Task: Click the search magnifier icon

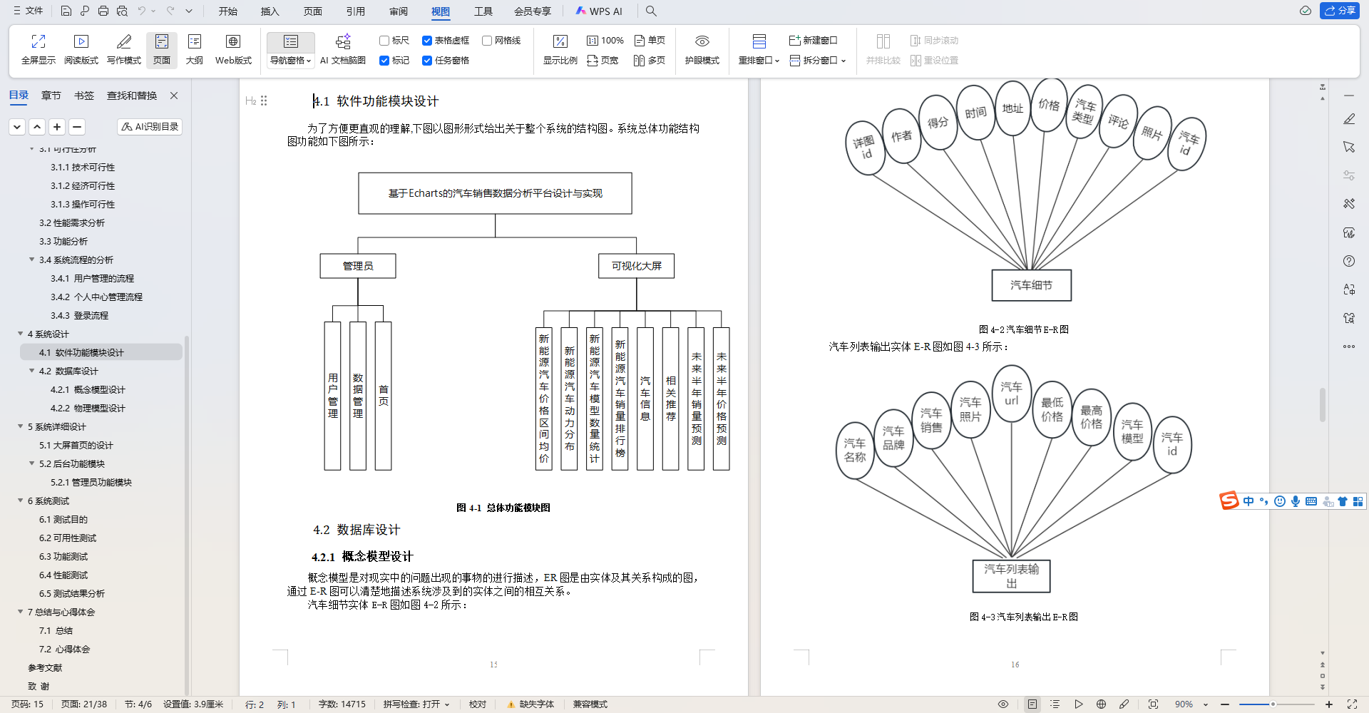Action: [x=651, y=11]
